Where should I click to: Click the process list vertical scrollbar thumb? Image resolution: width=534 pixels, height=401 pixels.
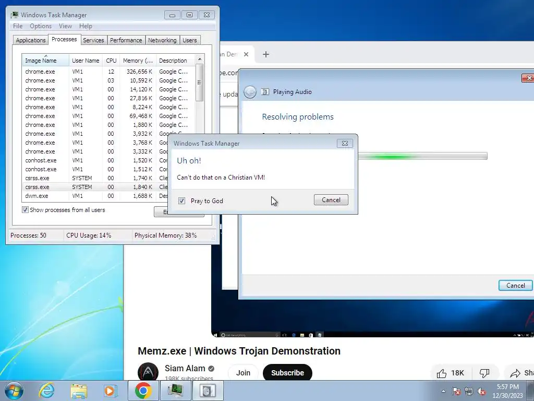point(200,82)
